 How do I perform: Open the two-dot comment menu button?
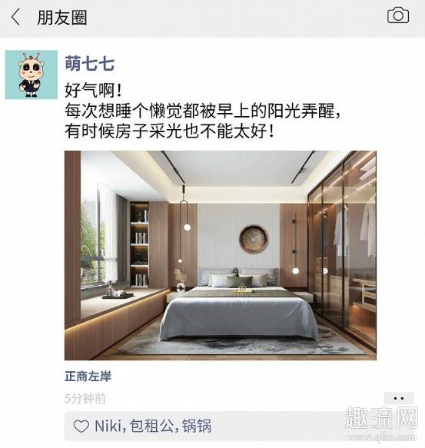pyautogui.click(x=398, y=398)
